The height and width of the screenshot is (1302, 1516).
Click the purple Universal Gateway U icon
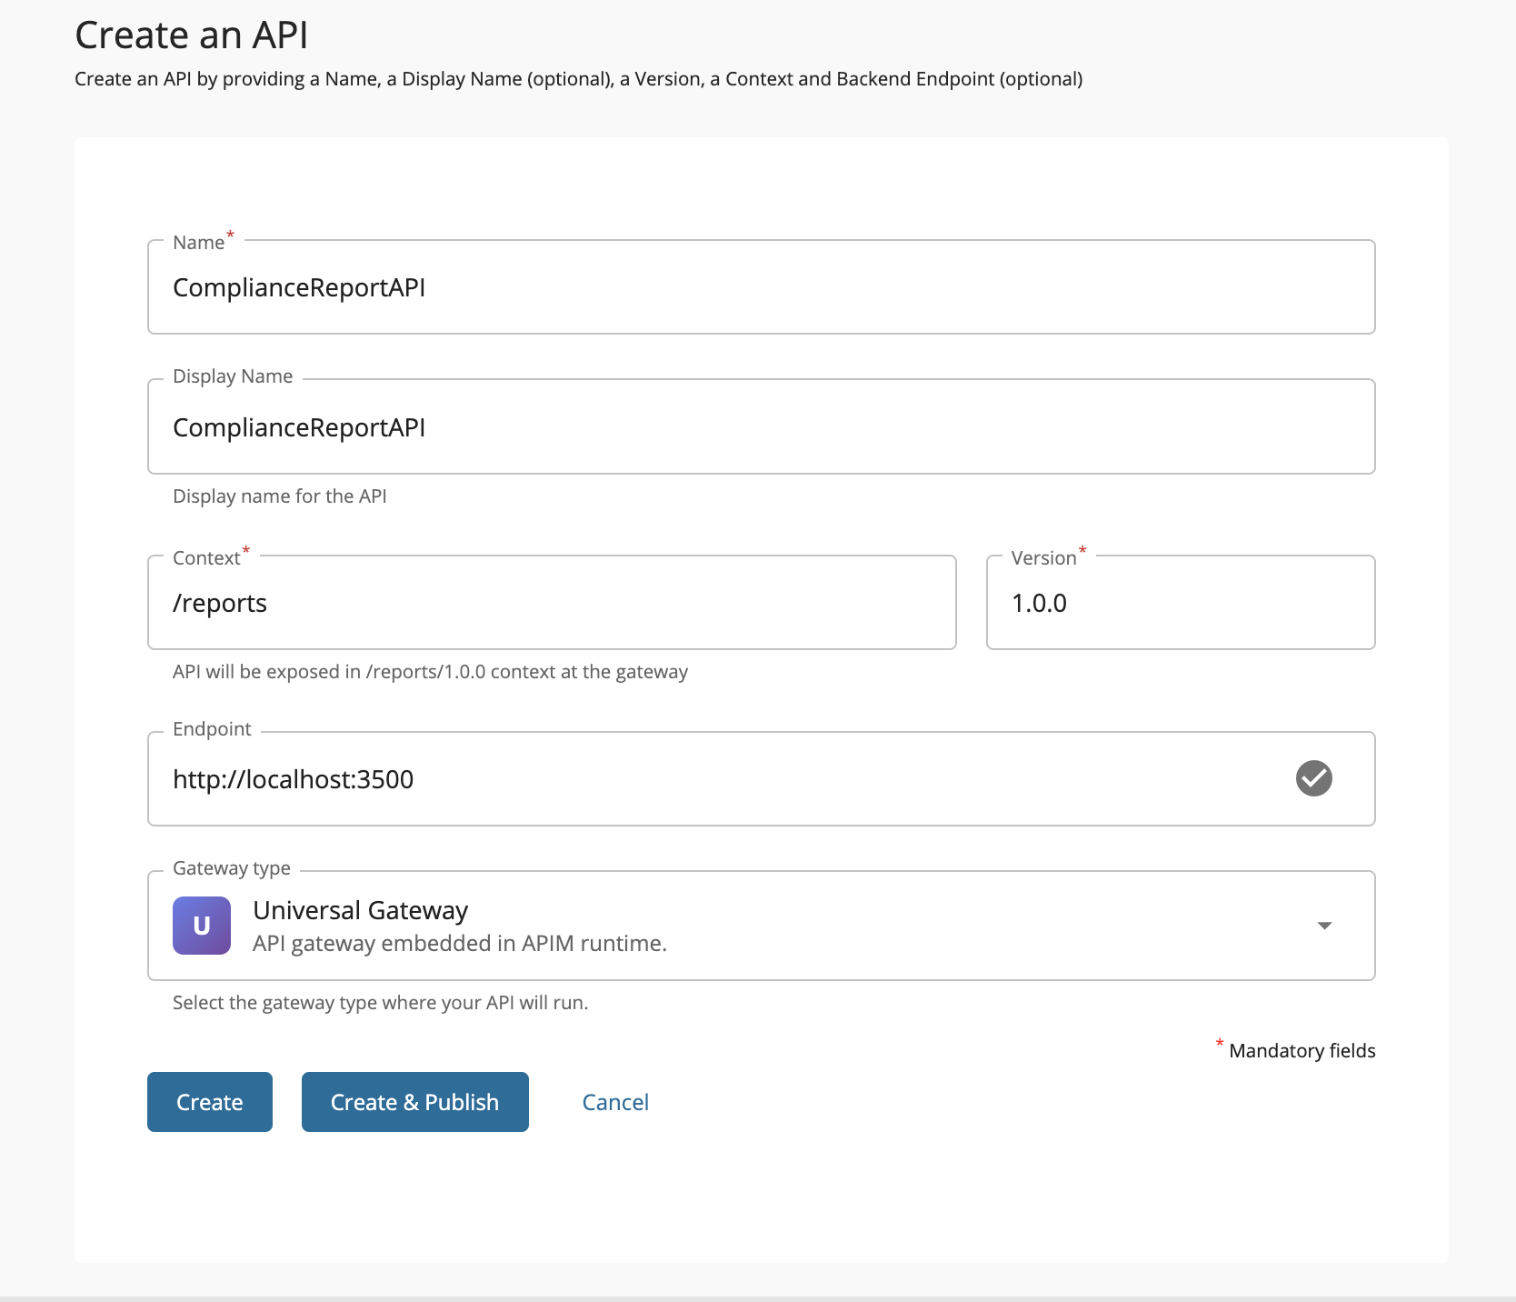(202, 926)
